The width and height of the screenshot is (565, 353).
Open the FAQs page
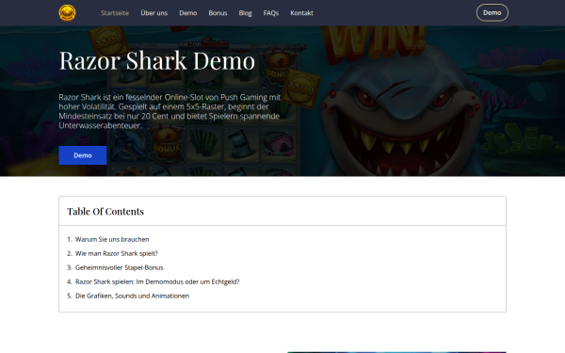tap(271, 13)
